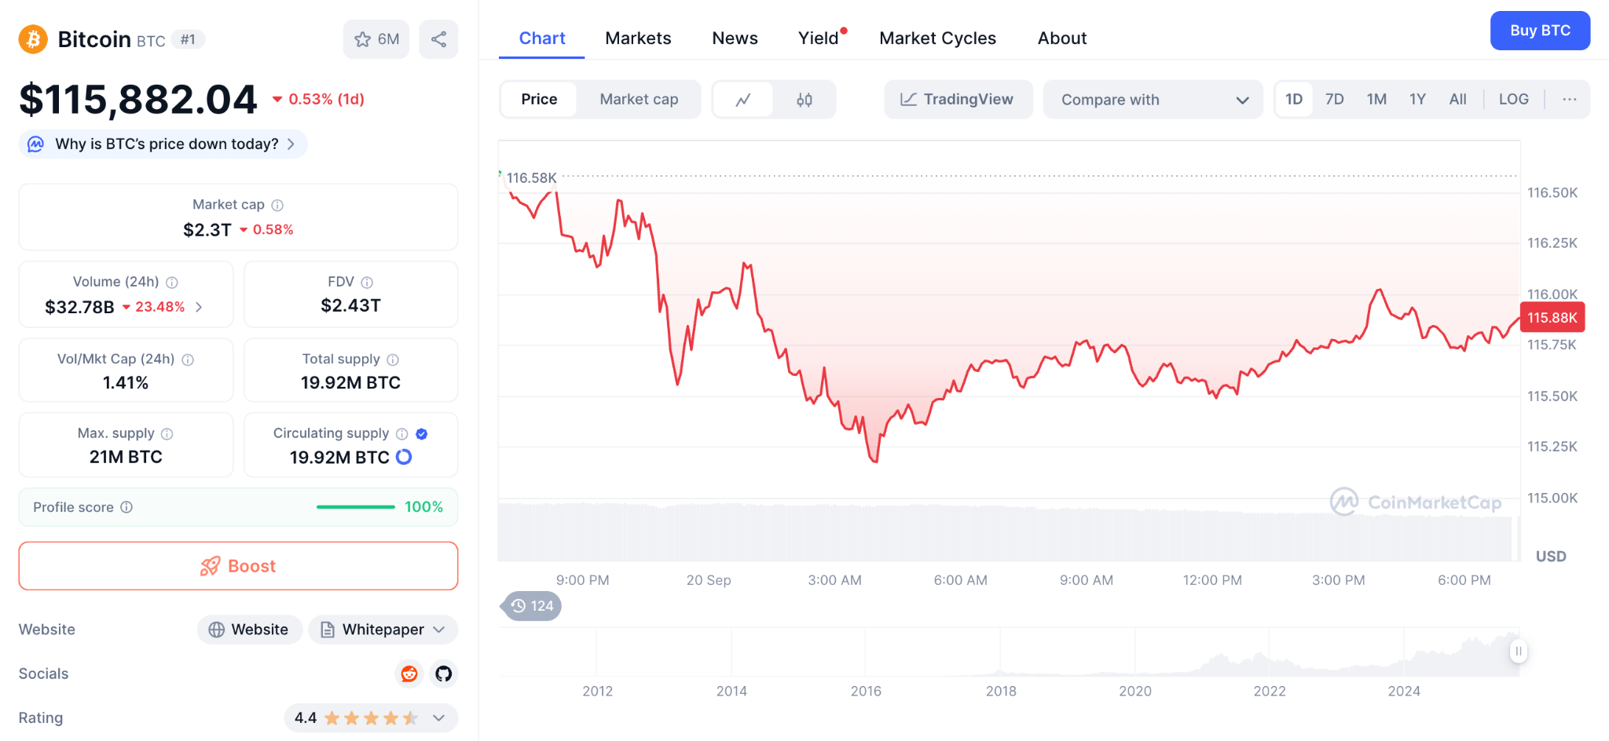Add Bitcoin to watchlist star button

click(x=376, y=39)
